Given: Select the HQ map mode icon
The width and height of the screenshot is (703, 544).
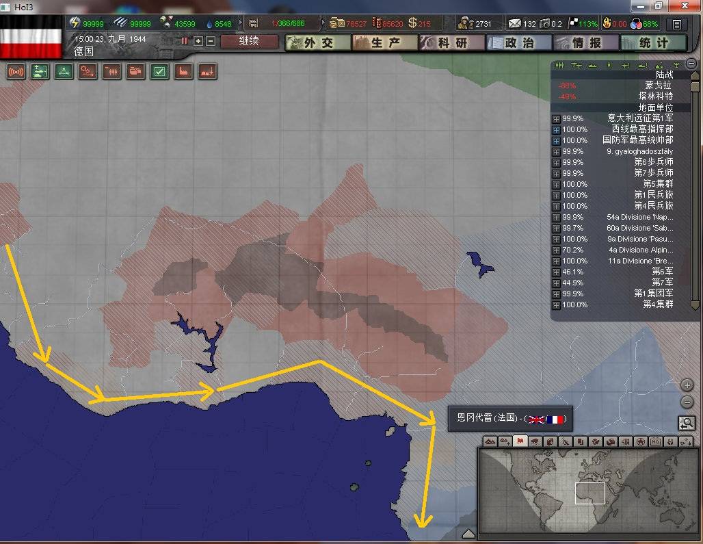Looking at the screenshot, I should (x=656, y=442).
